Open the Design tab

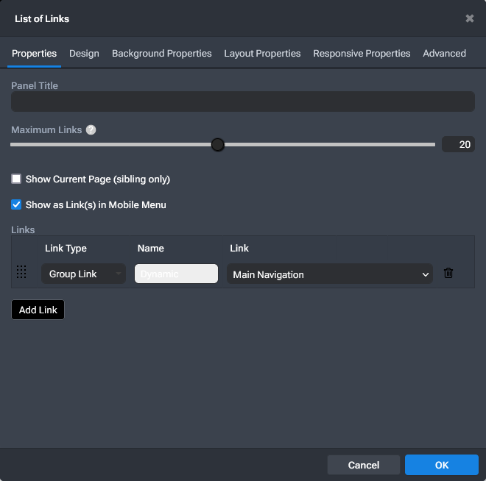84,54
